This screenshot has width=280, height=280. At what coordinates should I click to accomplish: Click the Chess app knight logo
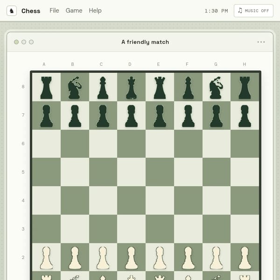pyautogui.click(x=12, y=11)
